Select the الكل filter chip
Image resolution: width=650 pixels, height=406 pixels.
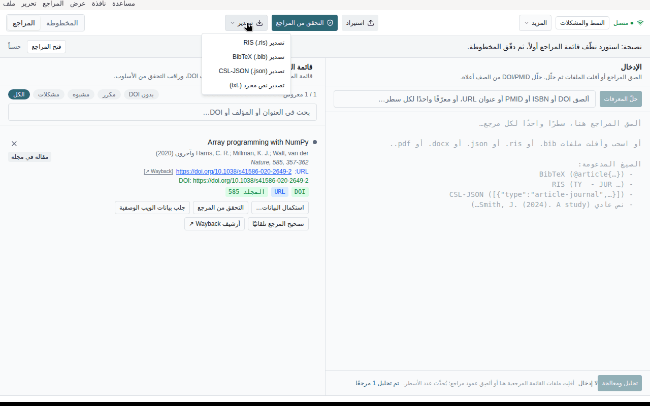pos(19,94)
